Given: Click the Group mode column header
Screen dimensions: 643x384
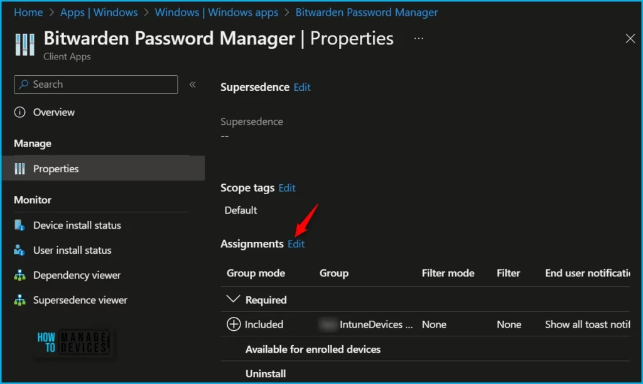Looking at the screenshot, I should coord(256,273).
